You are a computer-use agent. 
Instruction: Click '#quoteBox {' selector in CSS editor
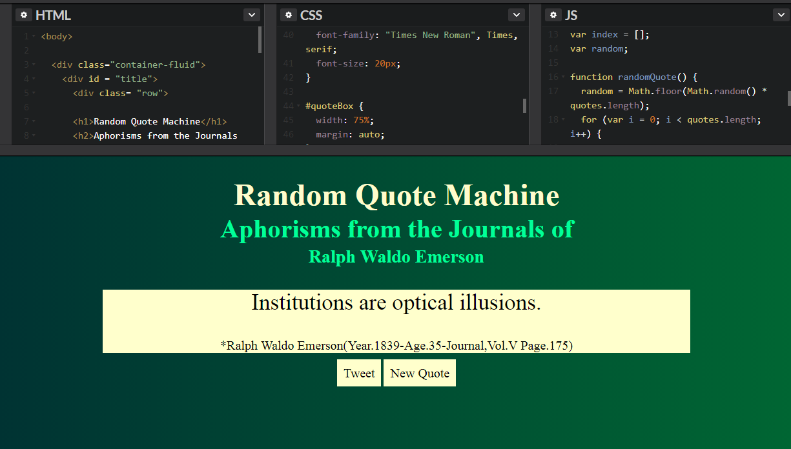[334, 106]
